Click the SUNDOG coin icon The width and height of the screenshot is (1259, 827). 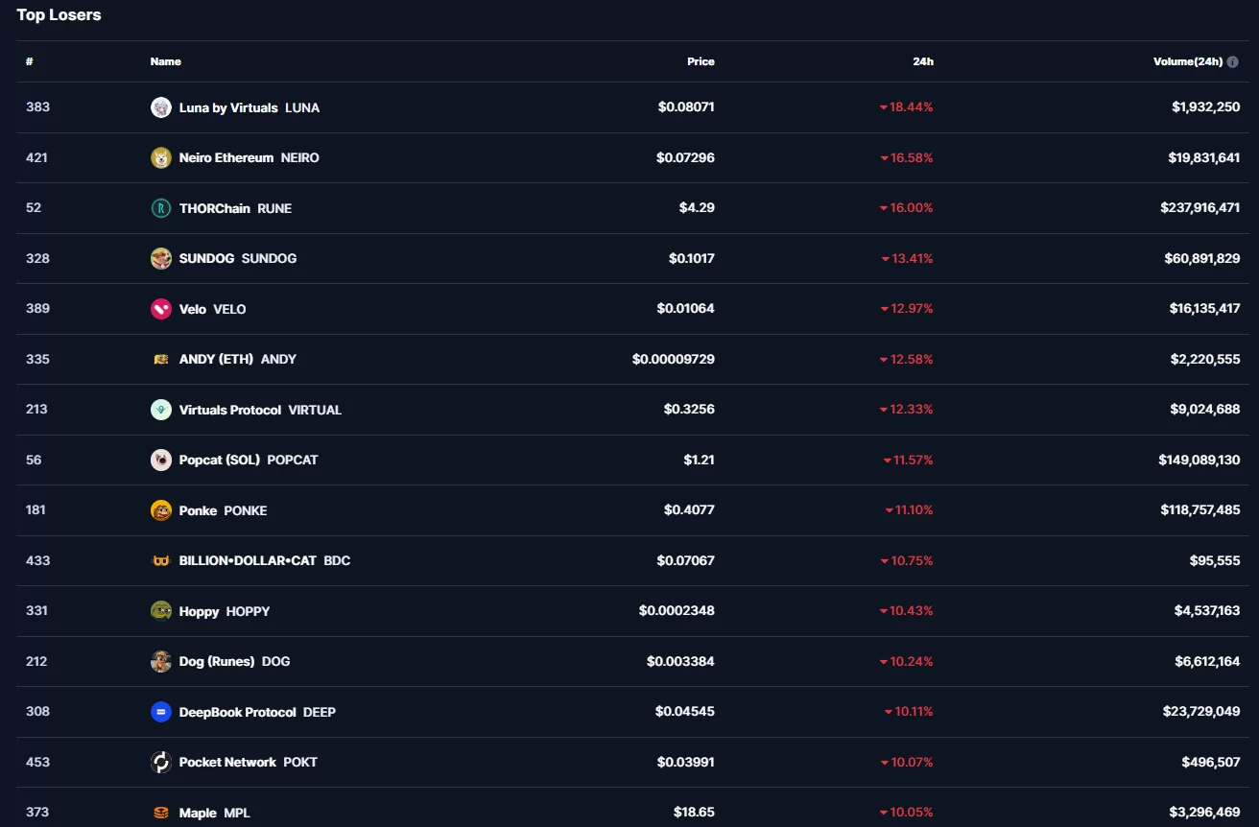161,258
